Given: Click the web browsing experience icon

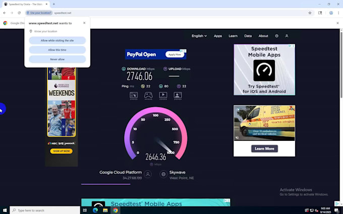Looking at the screenshot, I should tap(134, 95).
